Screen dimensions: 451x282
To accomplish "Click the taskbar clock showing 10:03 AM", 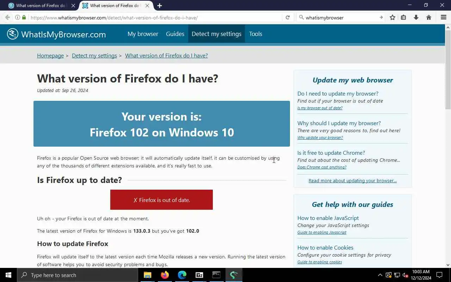I will 421,275.
